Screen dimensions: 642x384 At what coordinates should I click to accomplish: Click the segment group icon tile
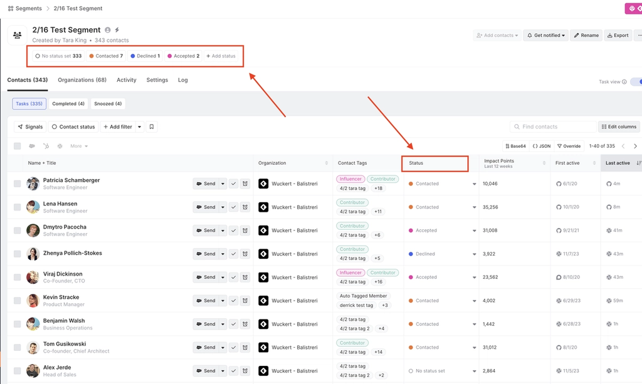(17, 35)
